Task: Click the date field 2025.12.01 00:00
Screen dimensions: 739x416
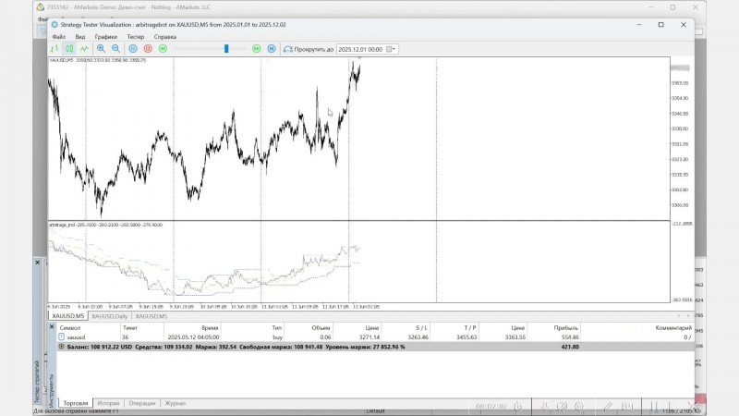Action: [361, 49]
